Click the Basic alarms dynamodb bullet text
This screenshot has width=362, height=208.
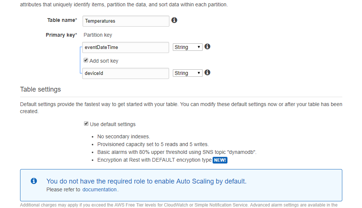click(x=177, y=152)
